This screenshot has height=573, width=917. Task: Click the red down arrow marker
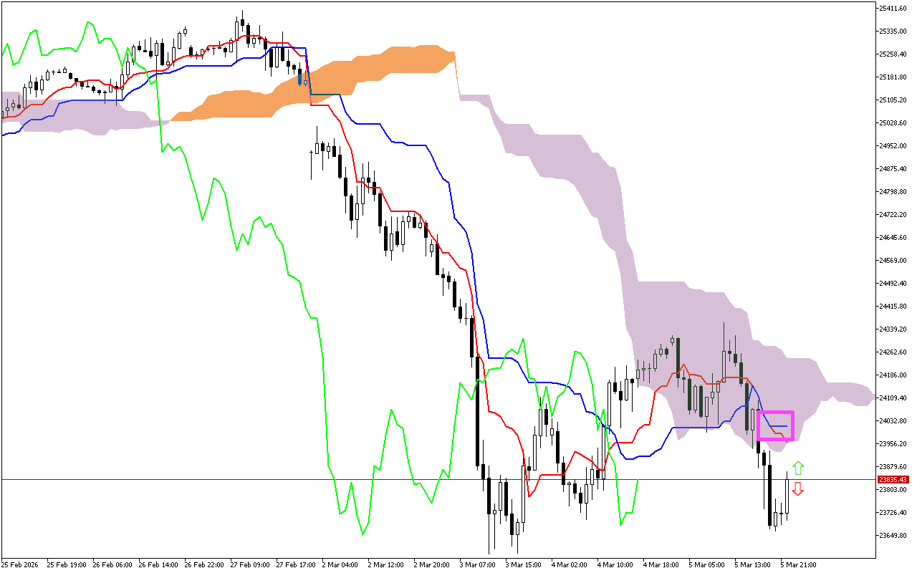797,488
